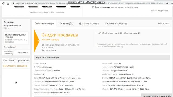The height and width of the screenshot is (97, 173).
Task: Follow the Купить сейчас link
Action: pos(48,50)
